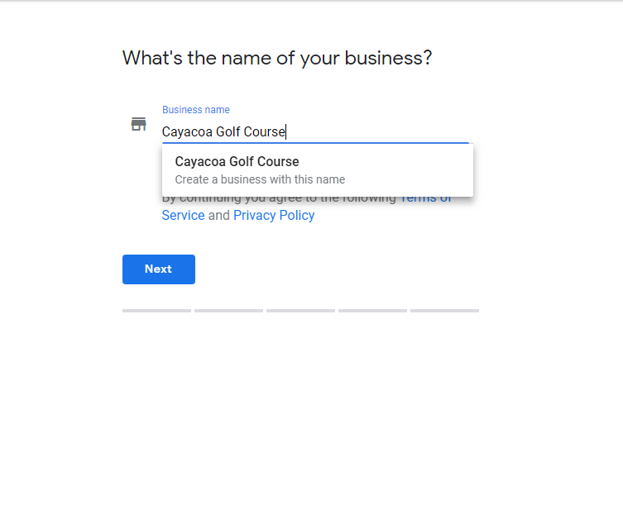Click the 'What's the name of your business?' heading
The image size is (623, 510).
[277, 59]
